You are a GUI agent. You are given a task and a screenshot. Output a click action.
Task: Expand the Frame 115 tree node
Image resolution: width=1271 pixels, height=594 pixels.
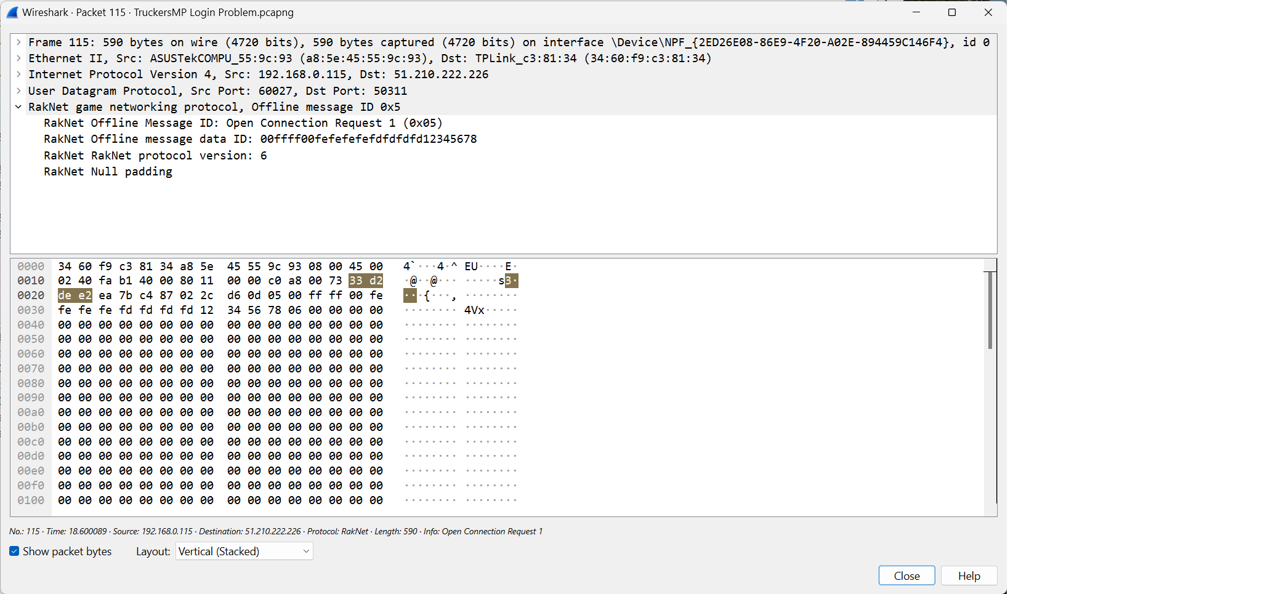click(18, 42)
